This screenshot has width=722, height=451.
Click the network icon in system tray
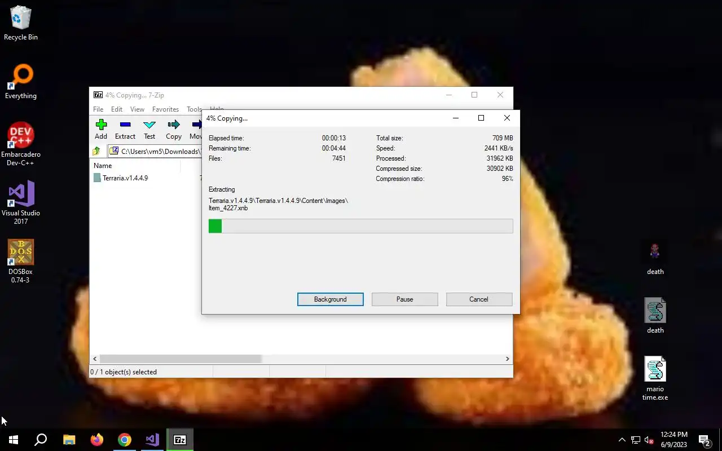(x=636, y=440)
